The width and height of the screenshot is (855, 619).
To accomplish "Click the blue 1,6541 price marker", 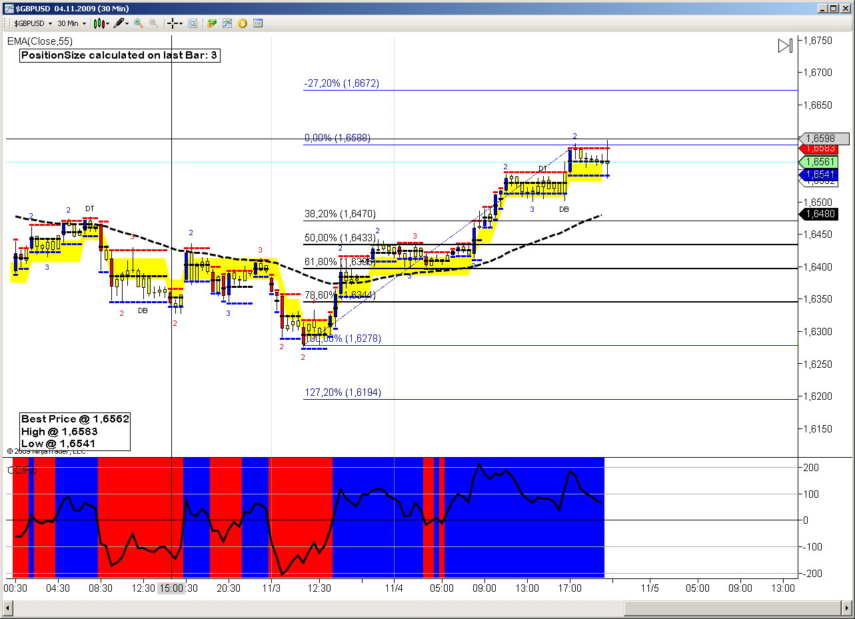I will point(818,175).
